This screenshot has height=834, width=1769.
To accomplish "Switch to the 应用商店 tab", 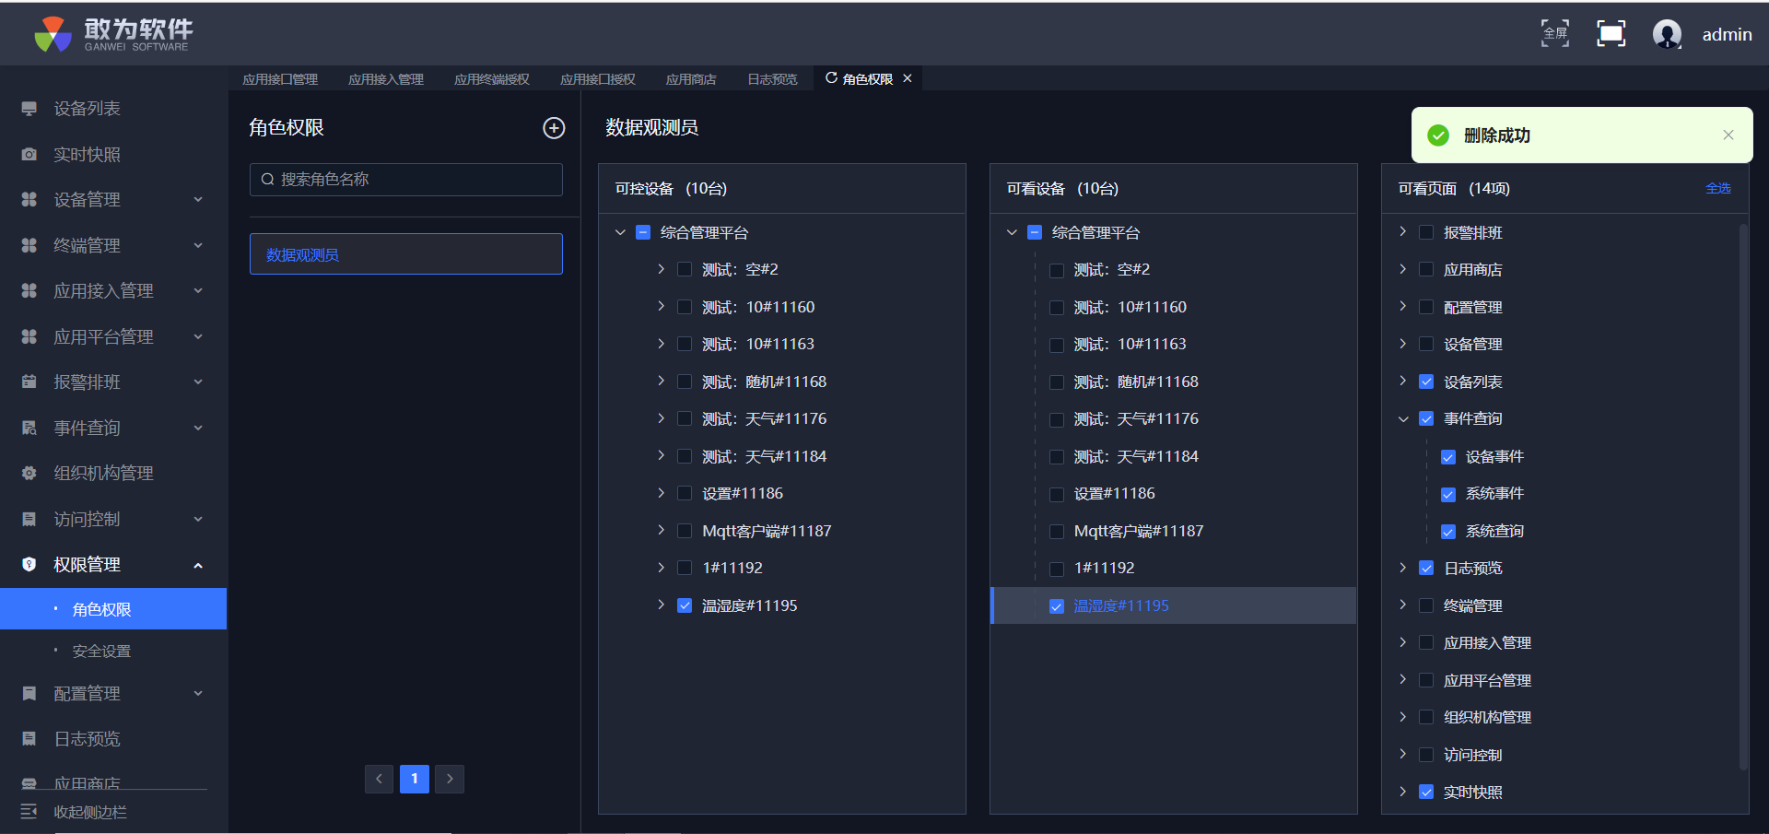I will 691,79.
